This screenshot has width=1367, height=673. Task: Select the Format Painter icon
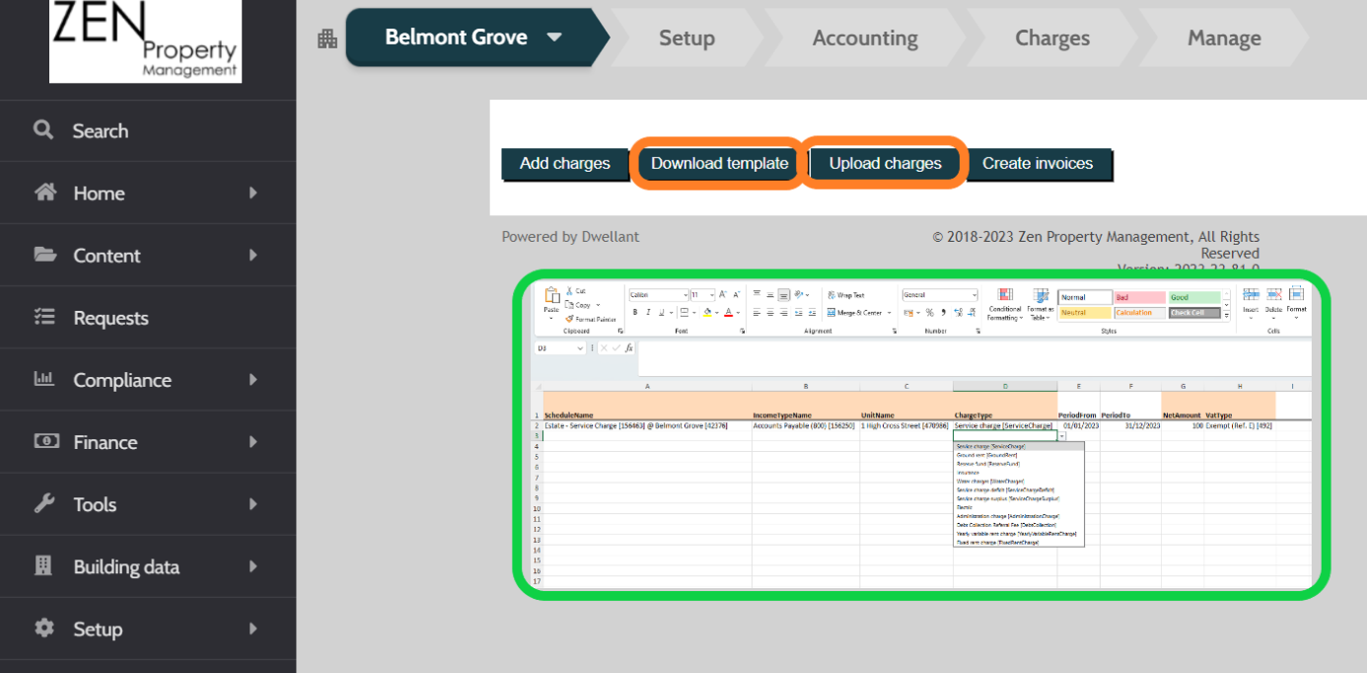[568, 318]
